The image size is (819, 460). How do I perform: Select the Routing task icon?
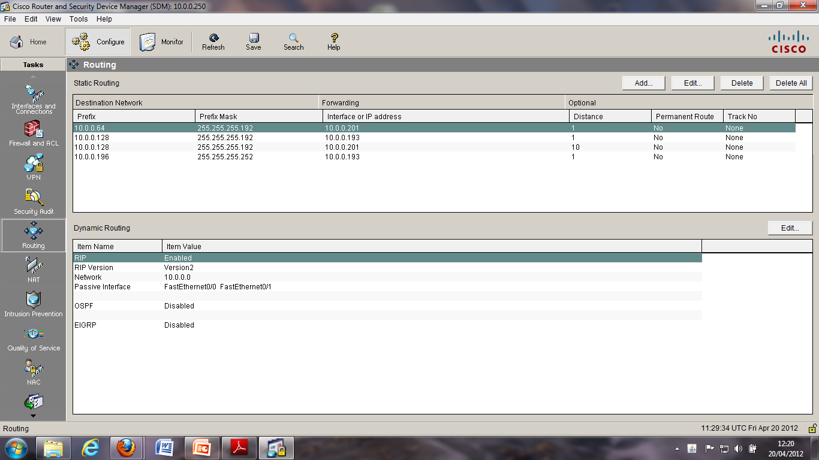[x=34, y=235]
